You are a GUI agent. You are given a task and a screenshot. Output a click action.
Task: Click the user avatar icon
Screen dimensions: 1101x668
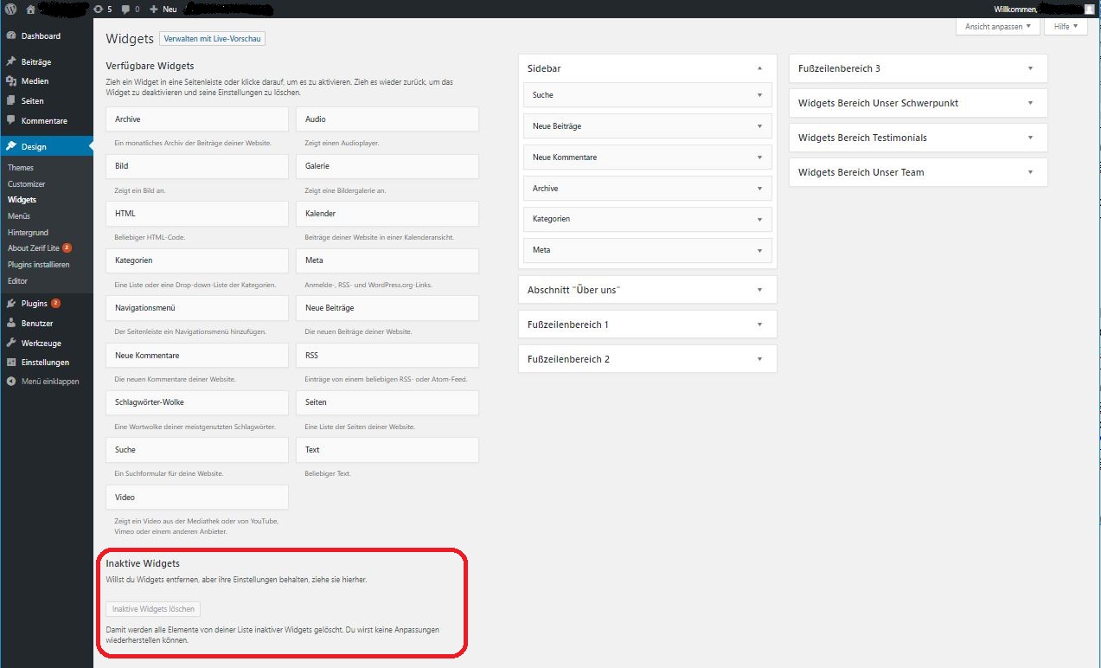(1089, 9)
